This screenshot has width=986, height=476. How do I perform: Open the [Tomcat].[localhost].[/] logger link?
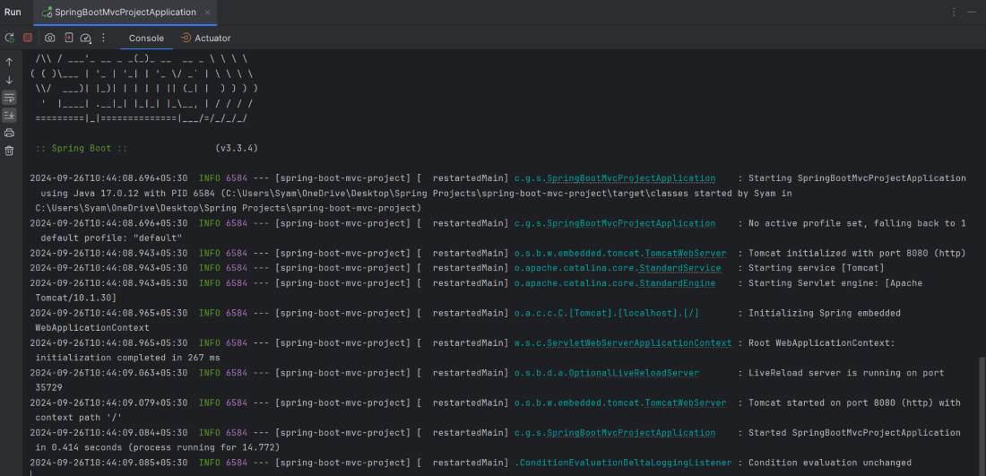pyautogui.click(x=606, y=313)
